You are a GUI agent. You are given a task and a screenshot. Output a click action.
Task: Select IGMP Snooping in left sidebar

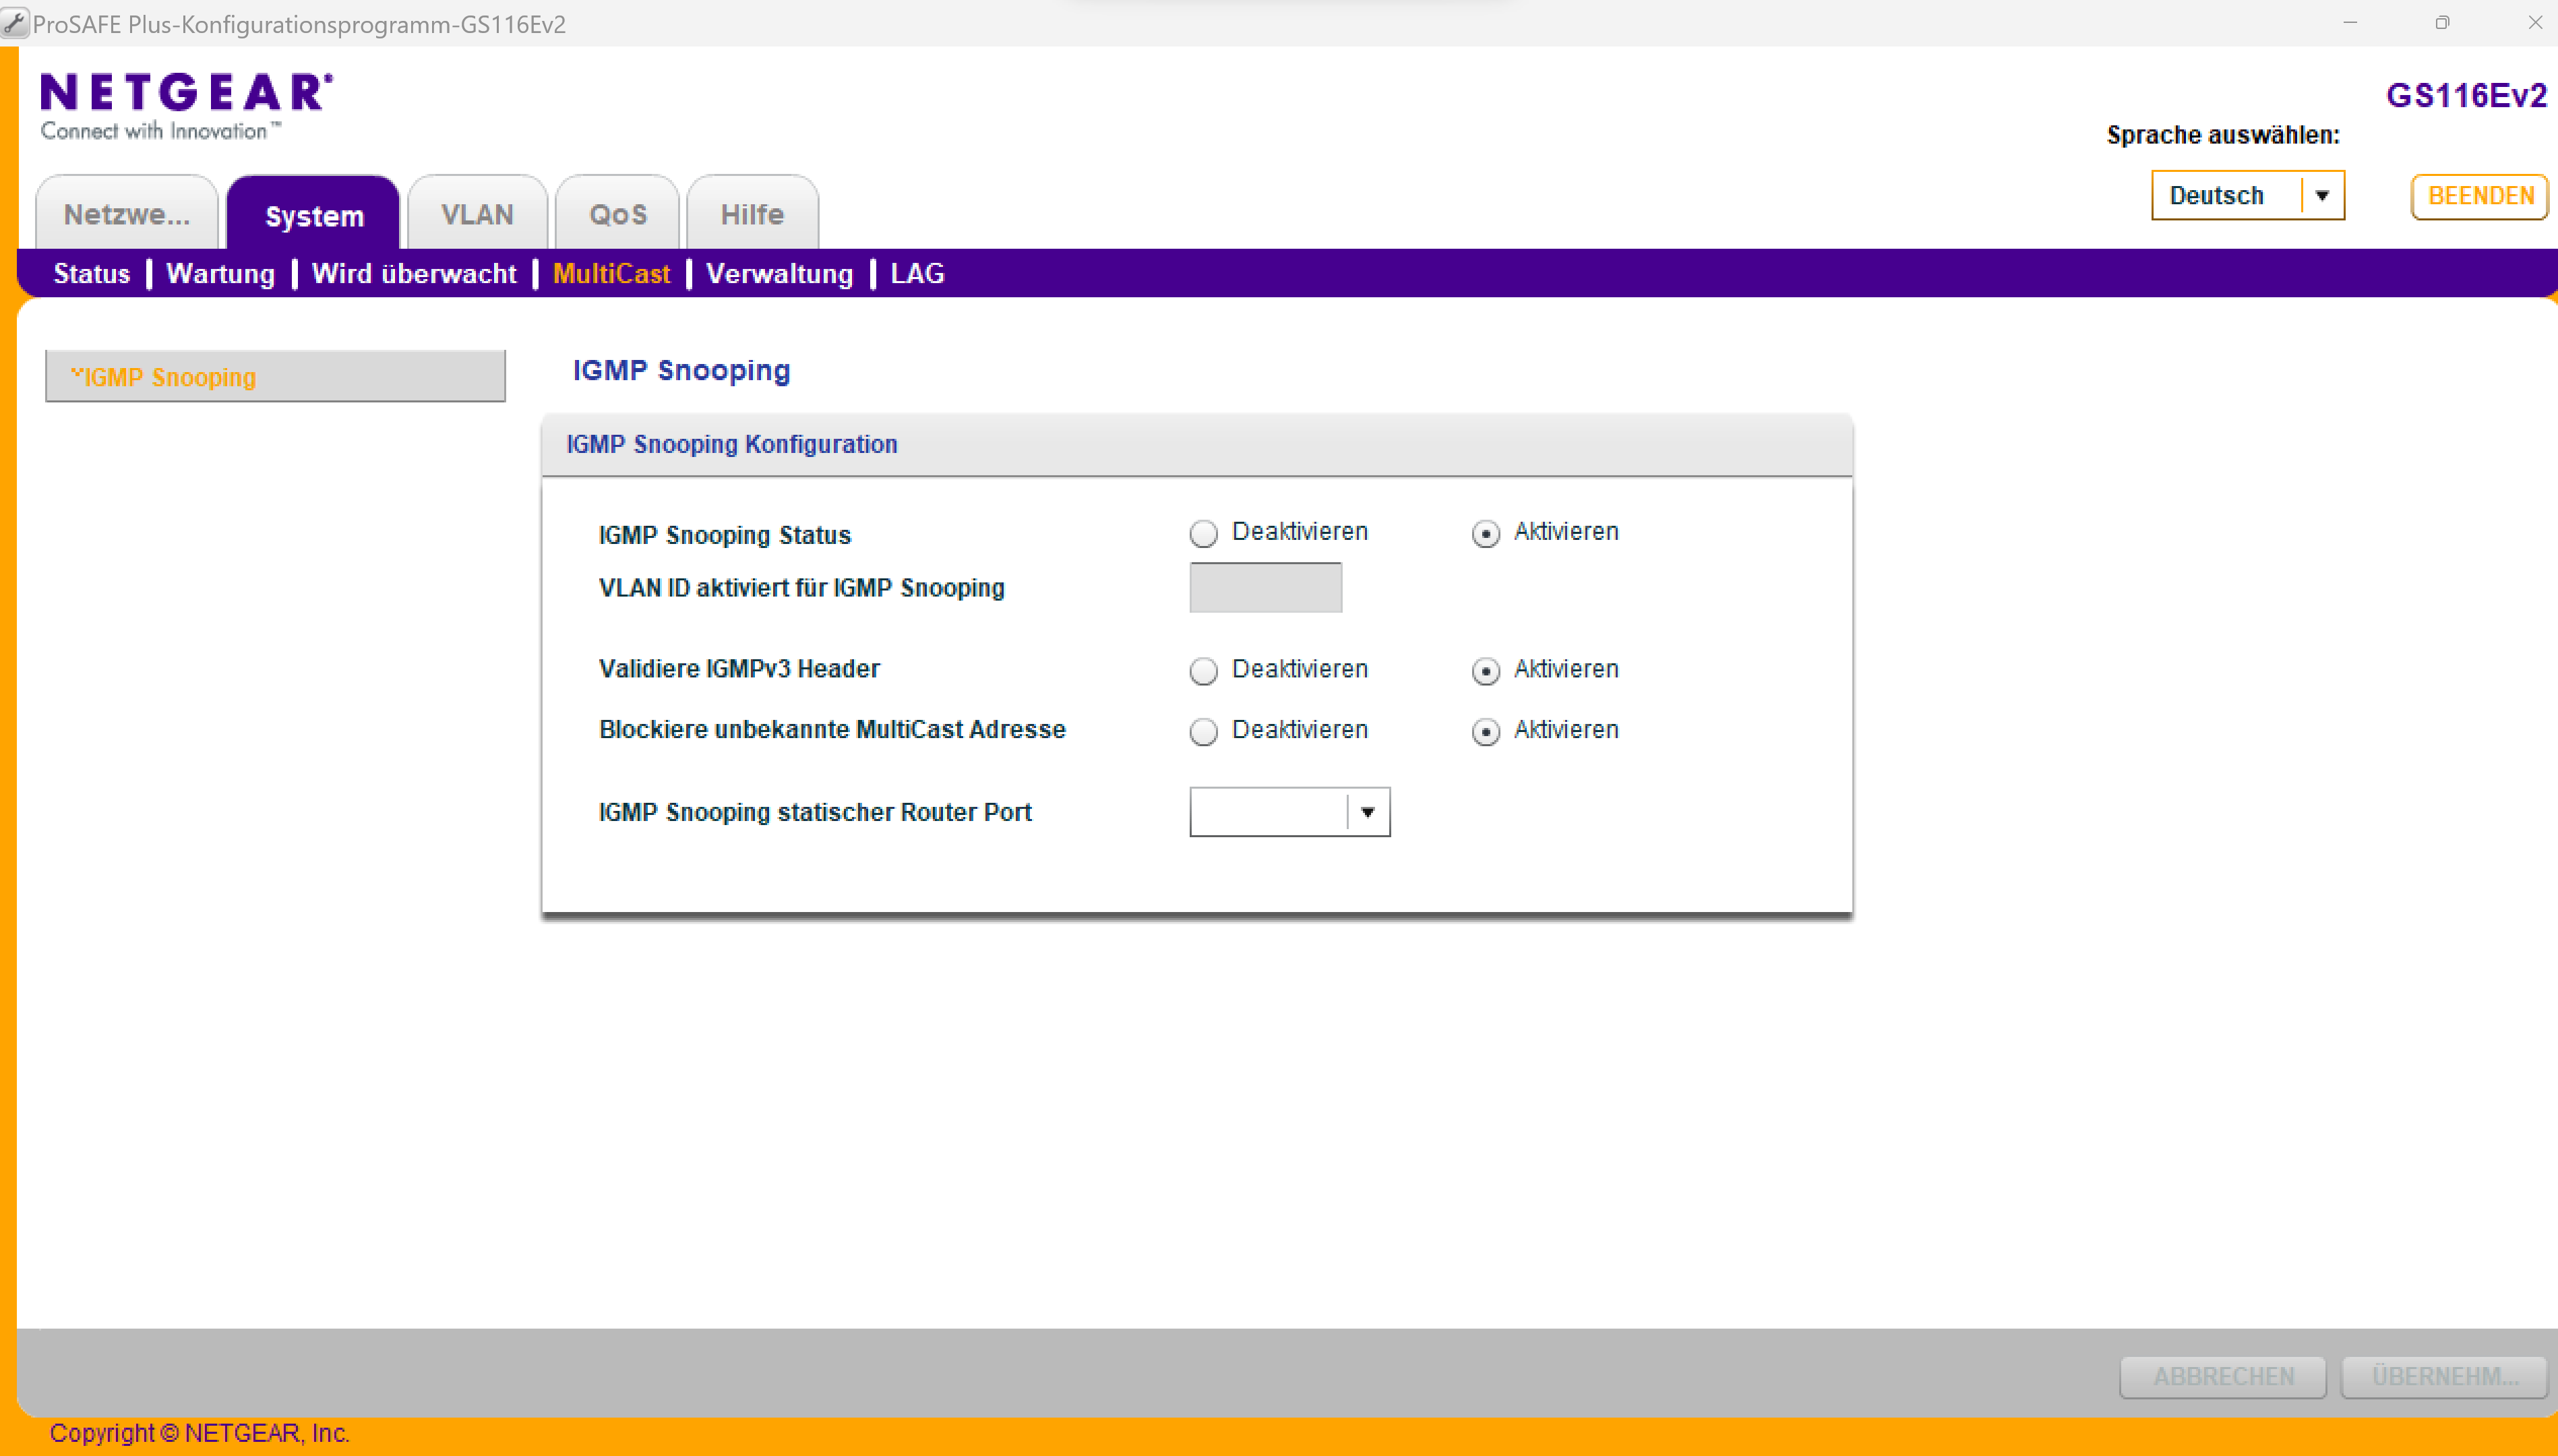[x=170, y=377]
